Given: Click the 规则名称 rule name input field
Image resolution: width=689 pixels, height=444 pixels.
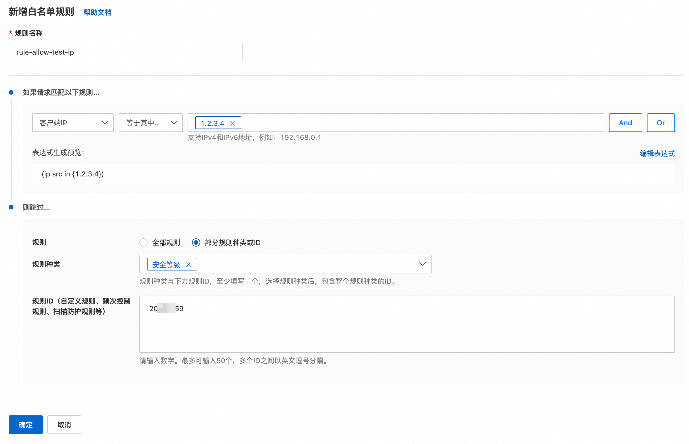Looking at the screenshot, I should pyautogui.click(x=125, y=52).
